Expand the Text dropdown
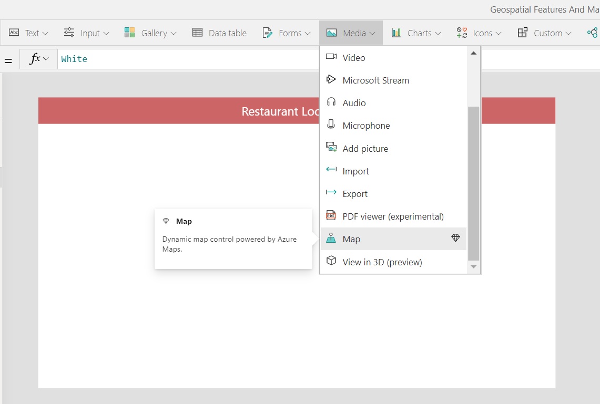The width and height of the screenshot is (600, 404). click(x=29, y=33)
